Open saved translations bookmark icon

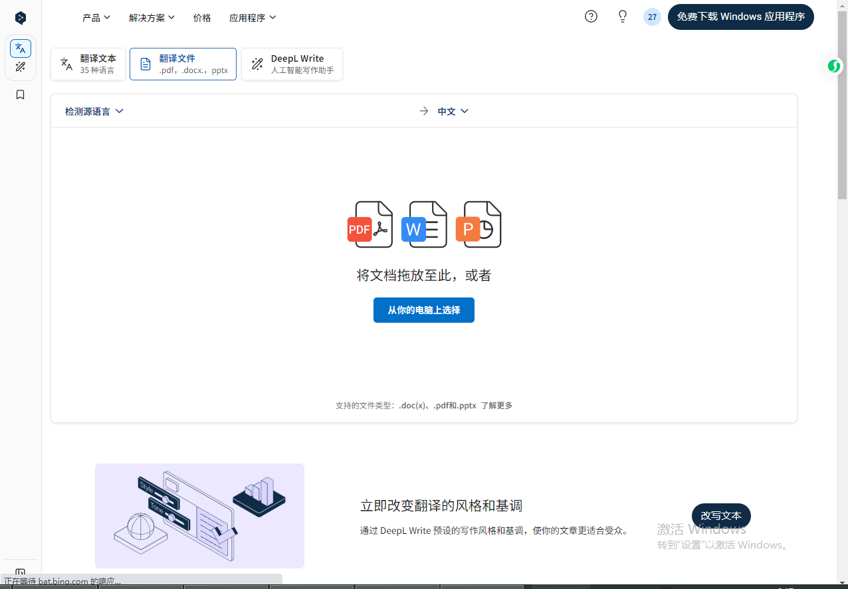click(x=21, y=95)
